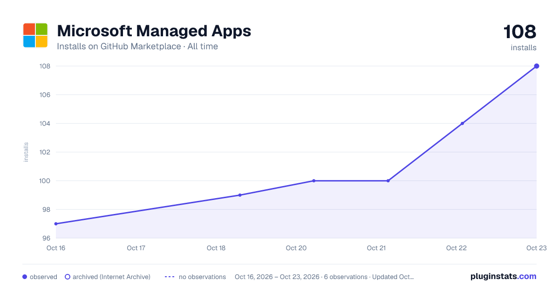Click the Oct 20 x-axis label
Image resolution: width=559 pixels, height=293 pixels.
coord(296,248)
